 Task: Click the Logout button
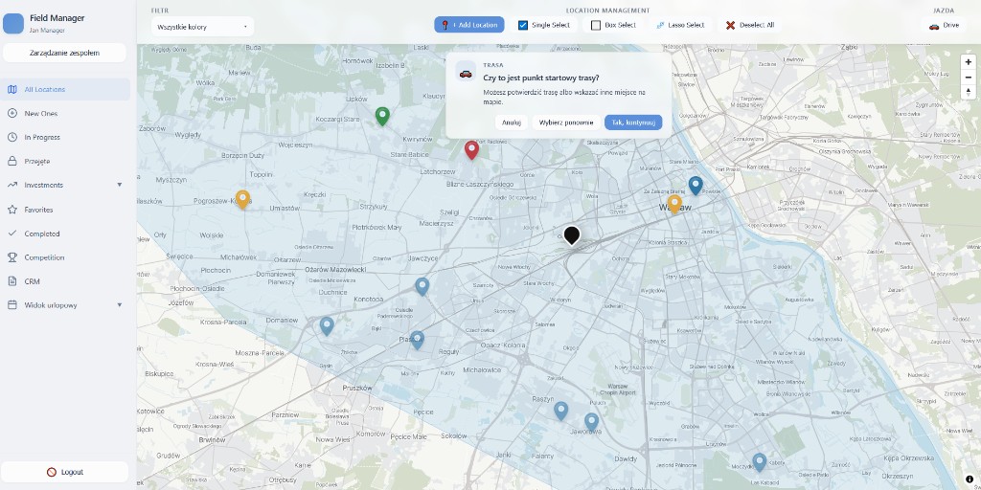pyautogui.click(x=64, y=472)
